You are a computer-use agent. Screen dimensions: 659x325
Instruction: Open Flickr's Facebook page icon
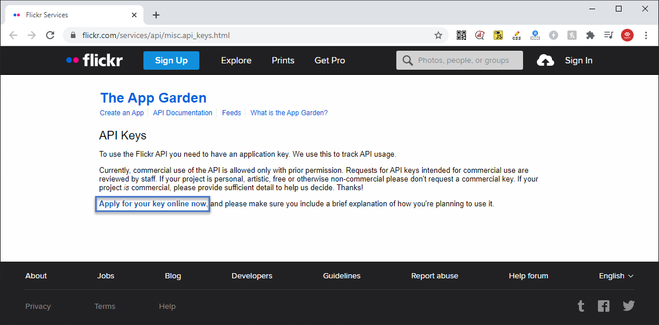click(x=604, y=305)
